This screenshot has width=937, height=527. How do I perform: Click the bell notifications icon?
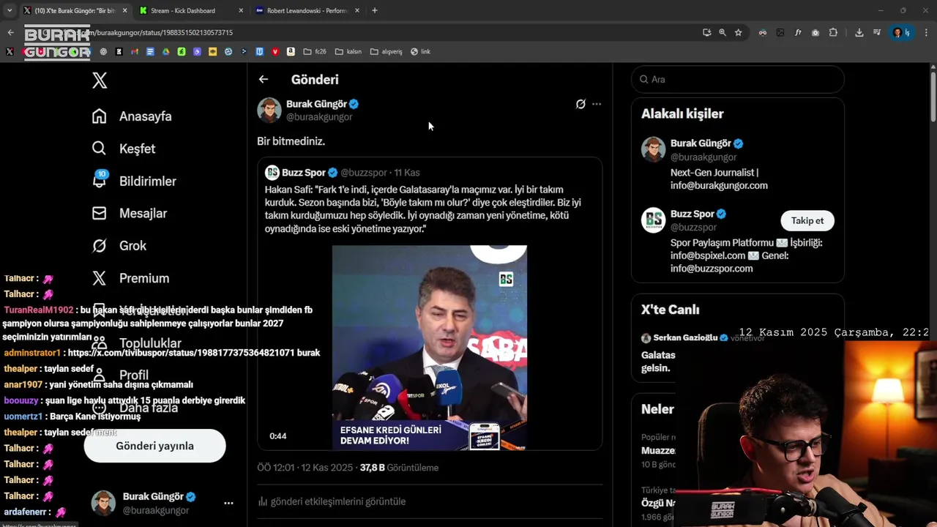(x=100, y=180)
